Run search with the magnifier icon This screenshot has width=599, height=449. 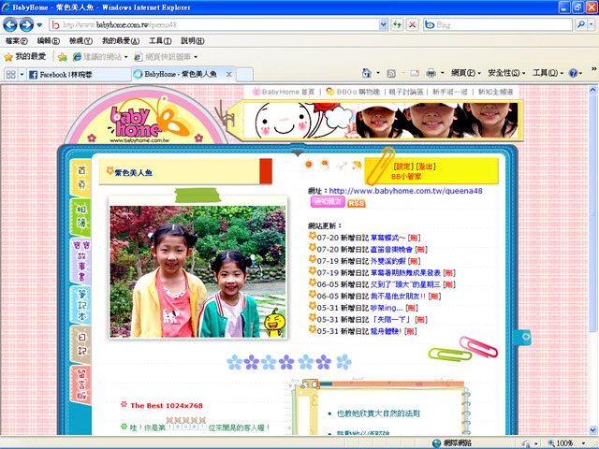[x=580, y=25]
